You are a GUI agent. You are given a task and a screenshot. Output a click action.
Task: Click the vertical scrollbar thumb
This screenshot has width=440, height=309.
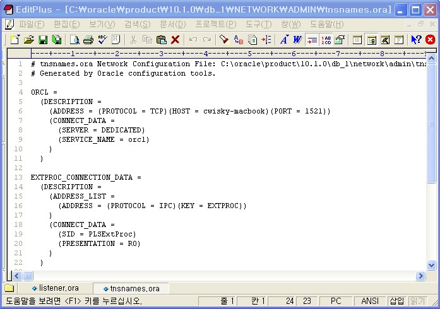(x=431, y=124)
